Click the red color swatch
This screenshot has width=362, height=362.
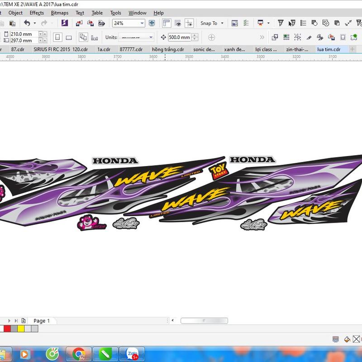coord(7,329)
